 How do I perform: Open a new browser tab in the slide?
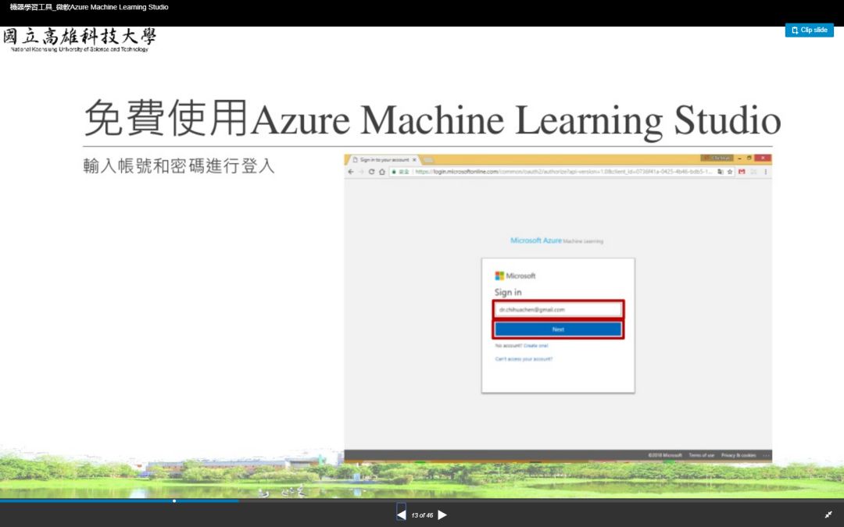tap(428, 160)
